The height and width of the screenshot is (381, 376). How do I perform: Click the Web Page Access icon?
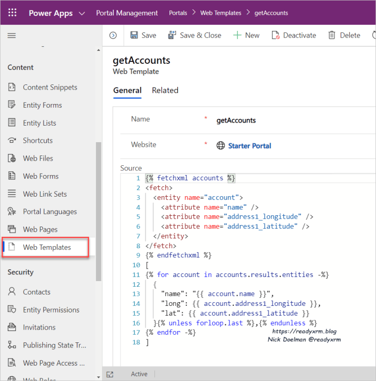(12, 362)
